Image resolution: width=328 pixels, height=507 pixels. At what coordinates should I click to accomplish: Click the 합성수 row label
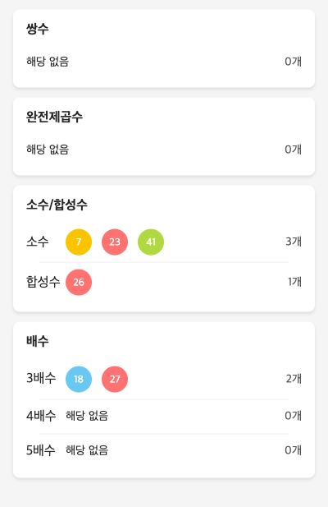click(43, 282)
